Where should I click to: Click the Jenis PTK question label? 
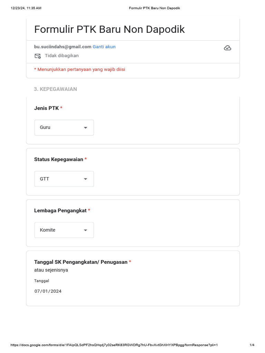[47, 108]
